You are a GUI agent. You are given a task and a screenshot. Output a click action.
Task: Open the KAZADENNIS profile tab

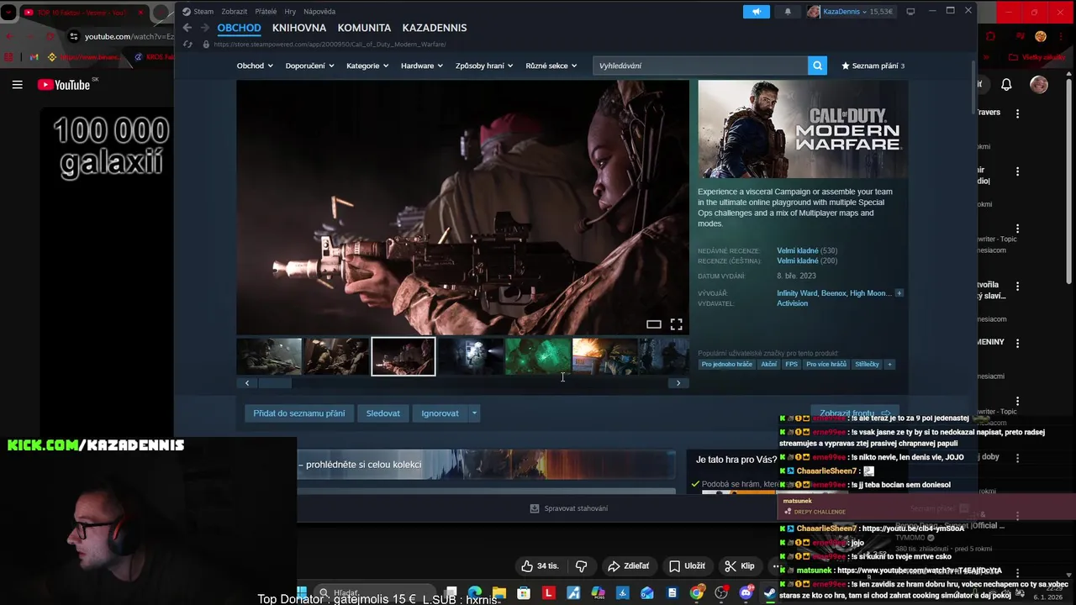tap(435, 28)
